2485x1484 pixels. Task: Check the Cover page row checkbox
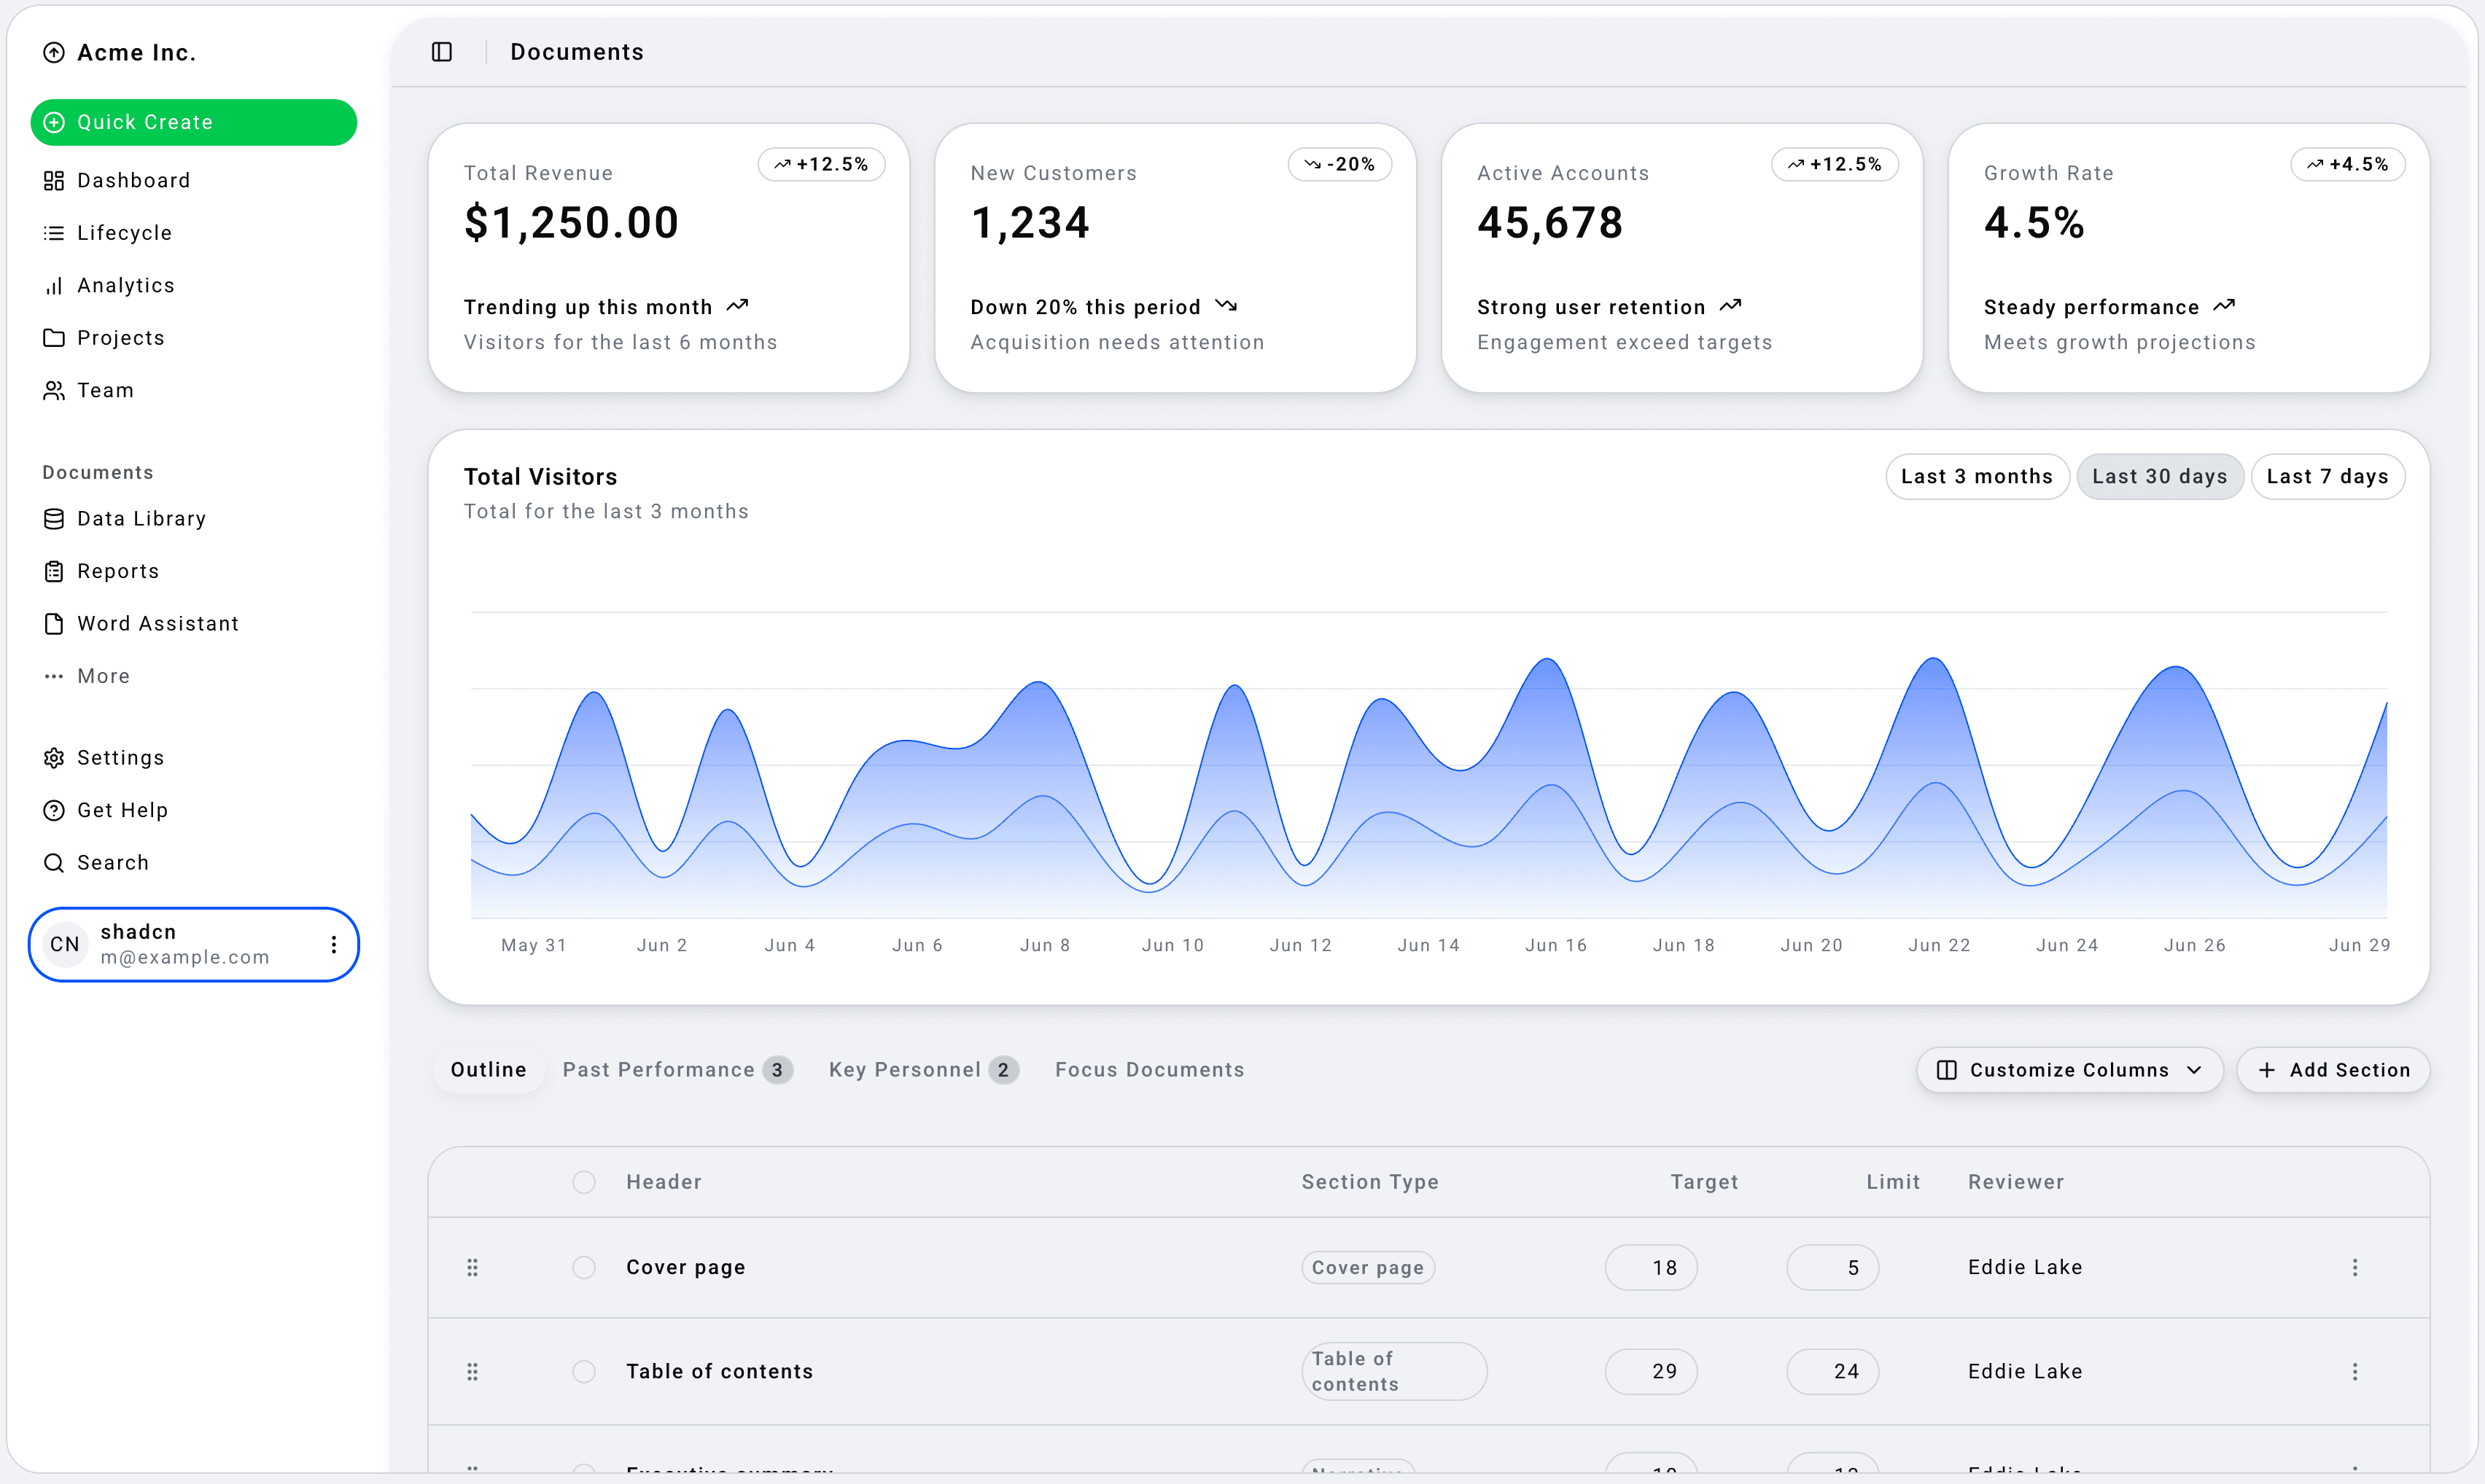point(584,1268)
